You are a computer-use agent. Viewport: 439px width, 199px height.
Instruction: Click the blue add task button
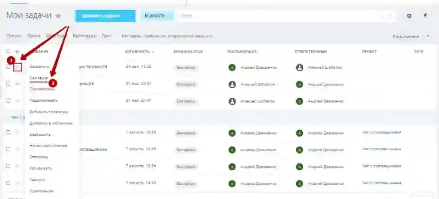(101, 16)
